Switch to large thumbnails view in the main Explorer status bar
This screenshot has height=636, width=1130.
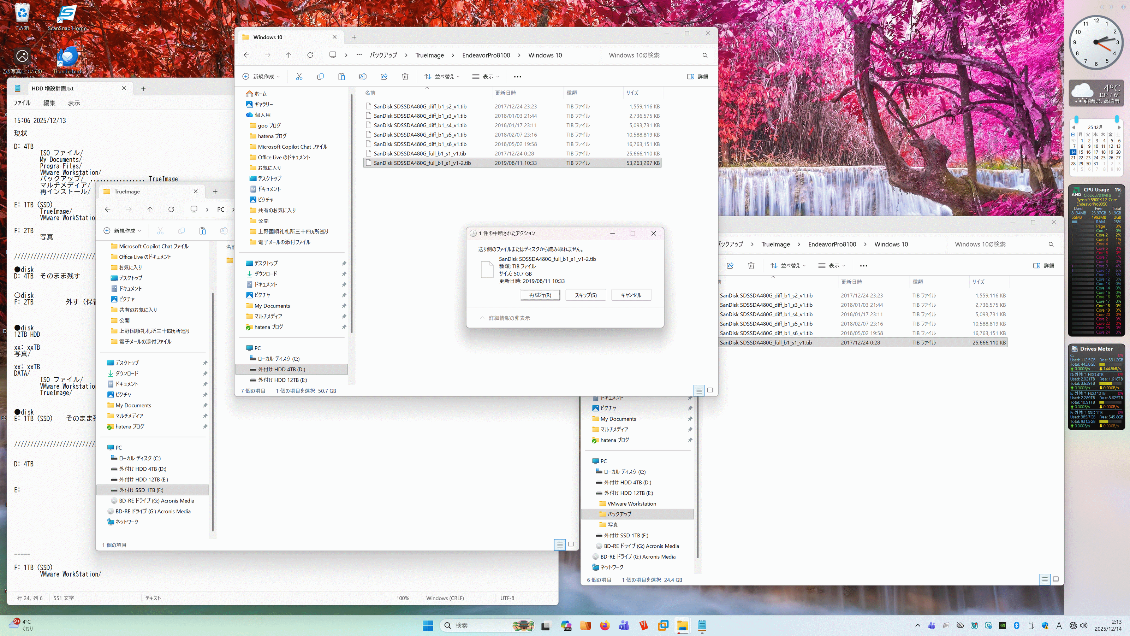pos(710,390)
